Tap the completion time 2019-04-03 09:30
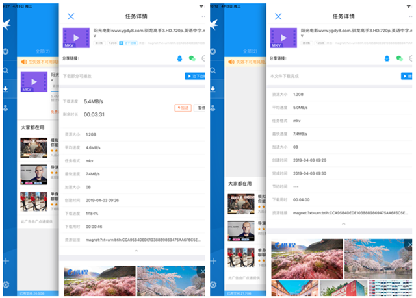The width and height of the screenshot is (416, 298). [x=309, y=173]
